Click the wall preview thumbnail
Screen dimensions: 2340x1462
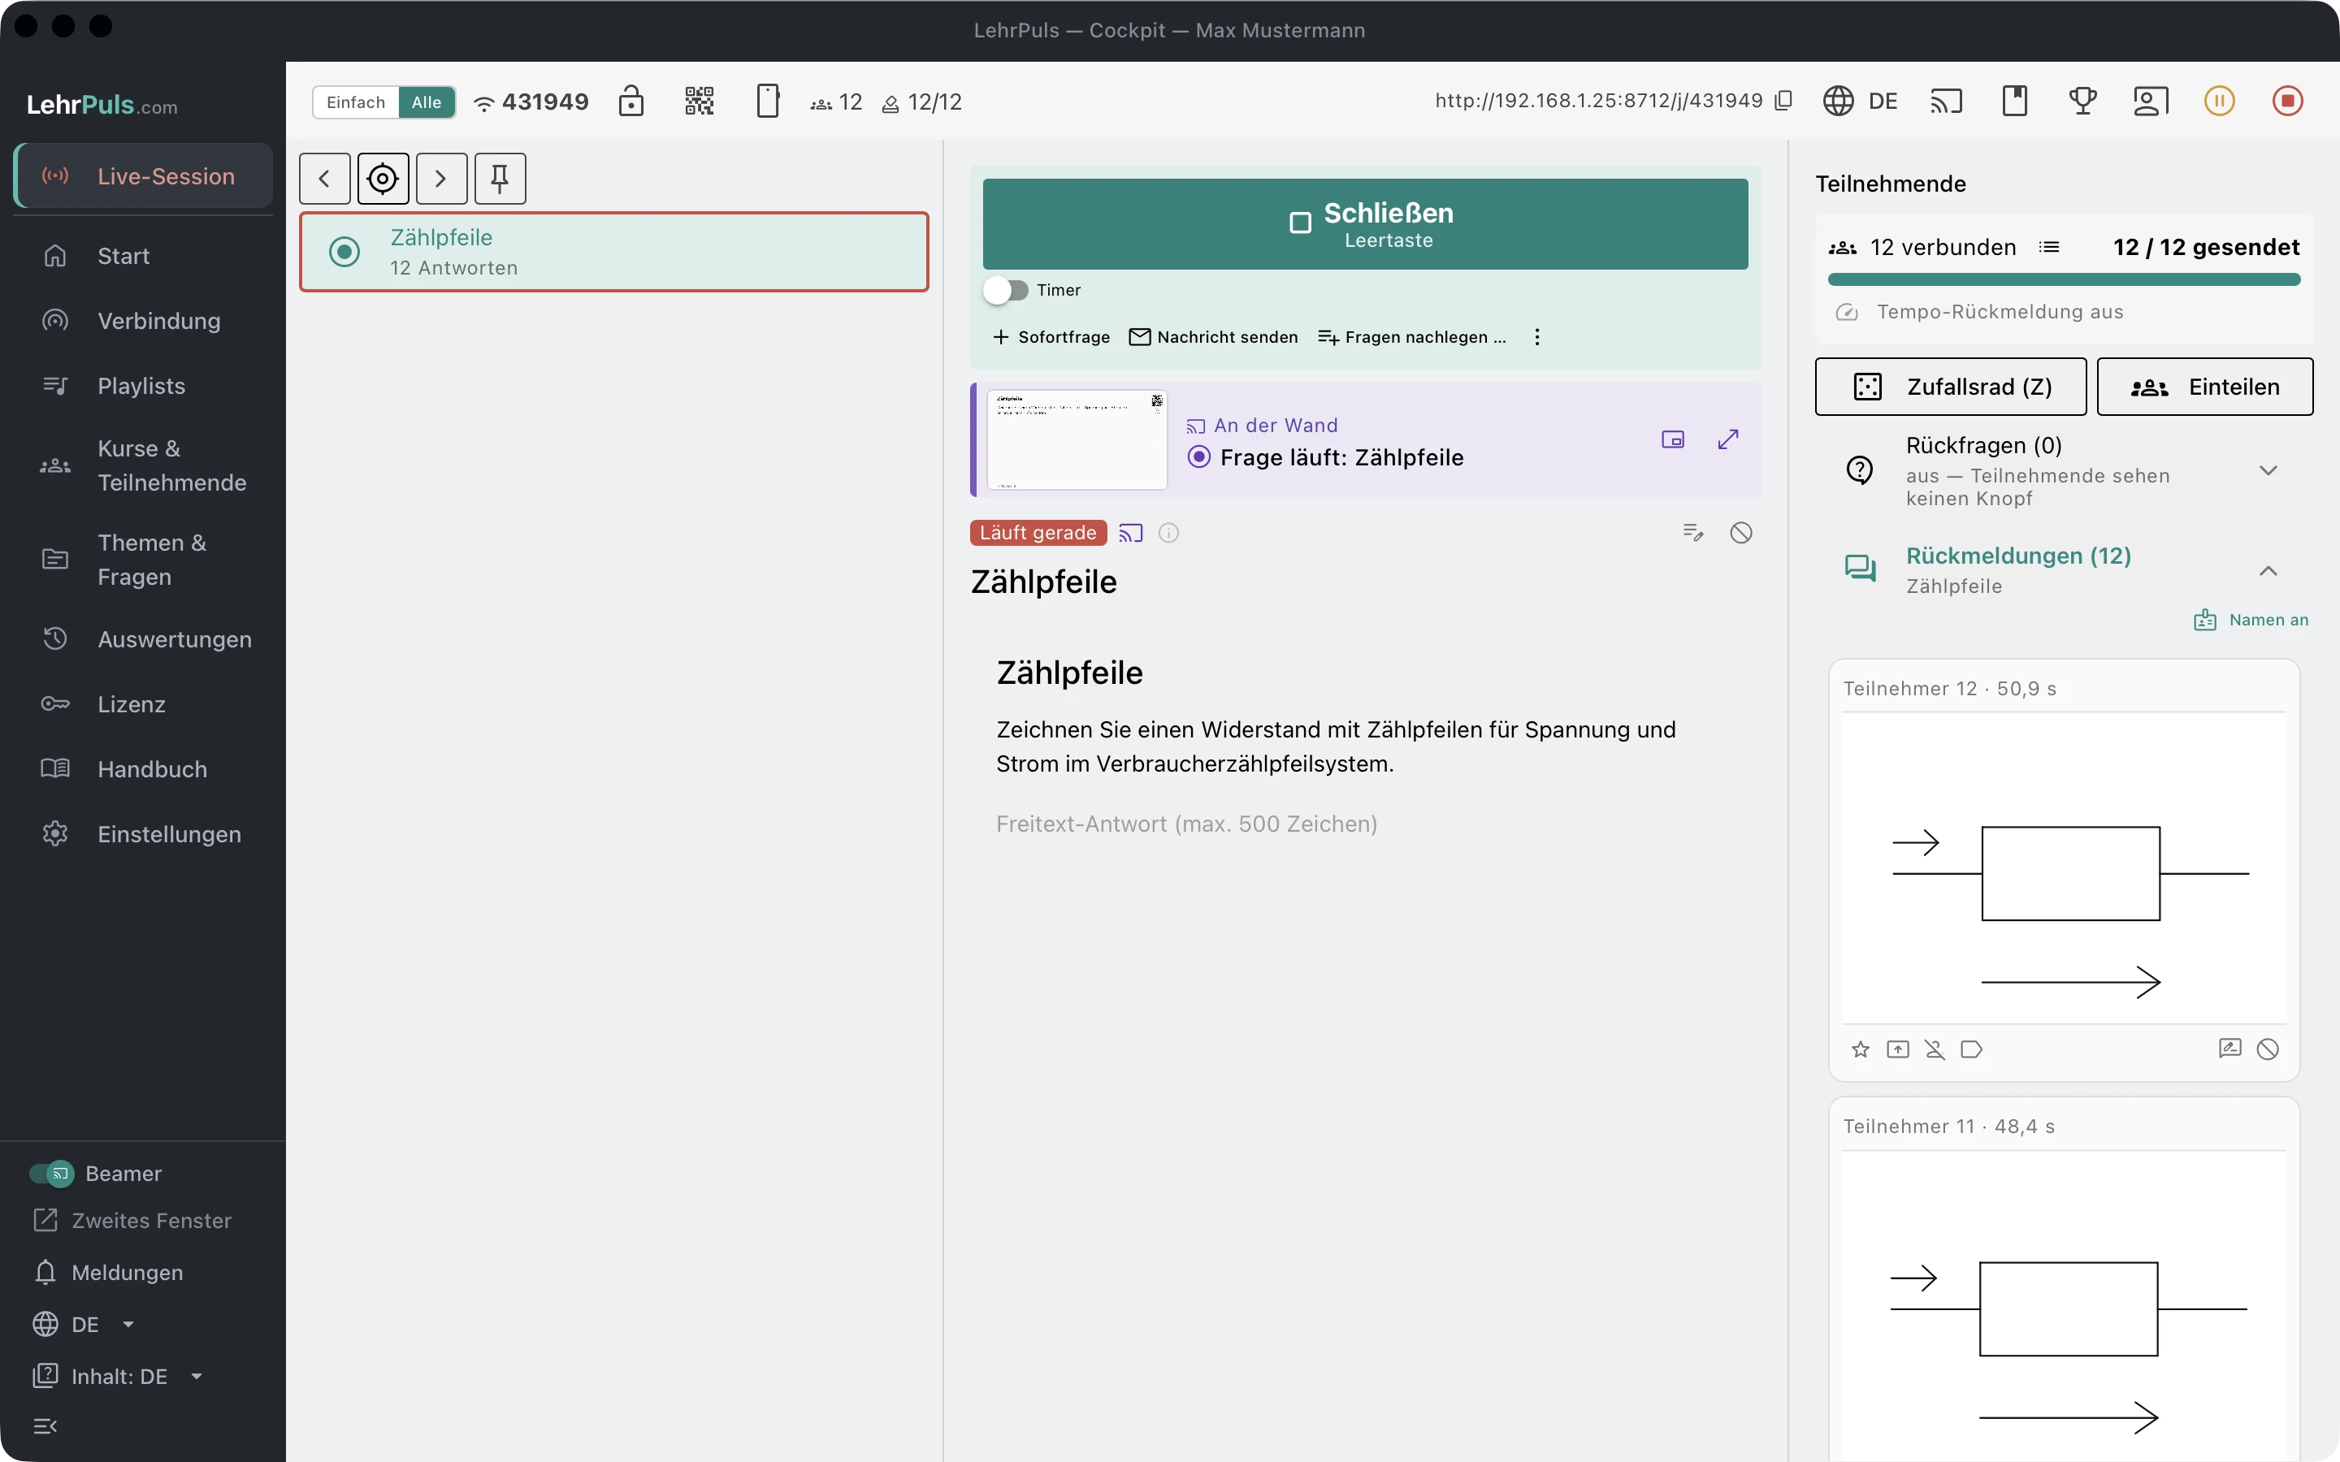coord(1077,439)
